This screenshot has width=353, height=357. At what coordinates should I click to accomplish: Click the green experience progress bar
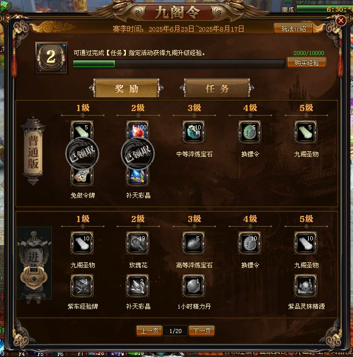coord(179,64)
